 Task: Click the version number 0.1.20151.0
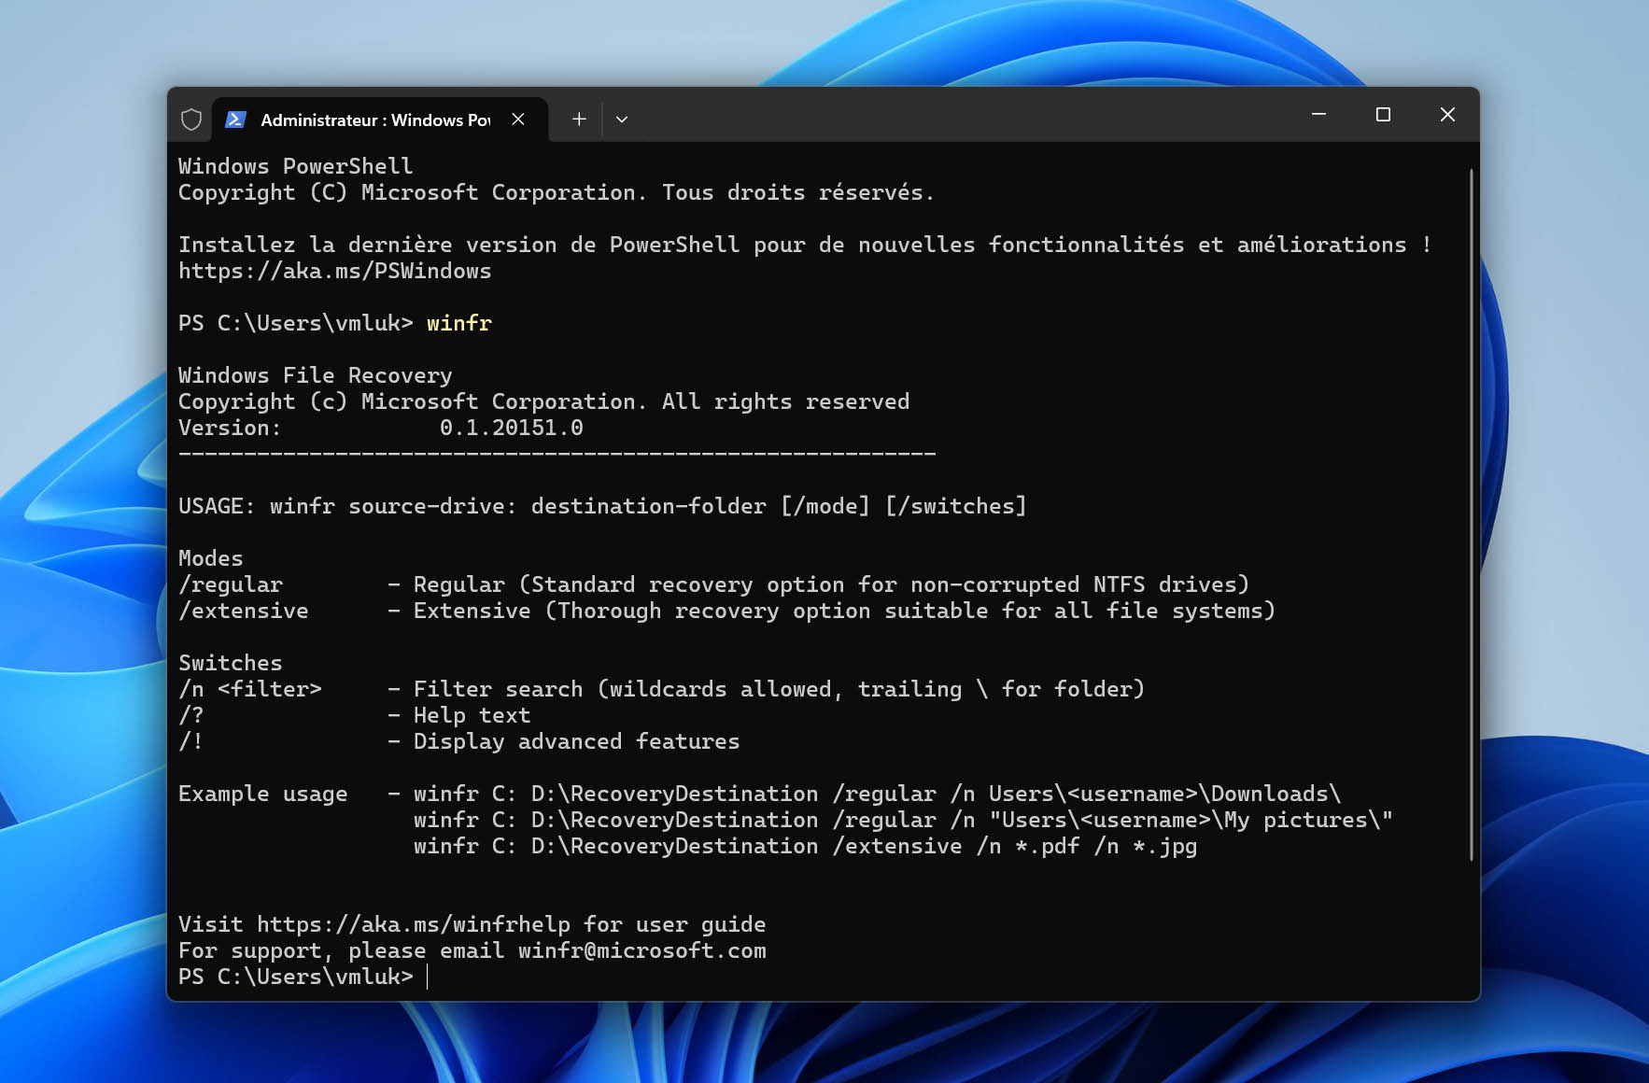coord(512,428)
